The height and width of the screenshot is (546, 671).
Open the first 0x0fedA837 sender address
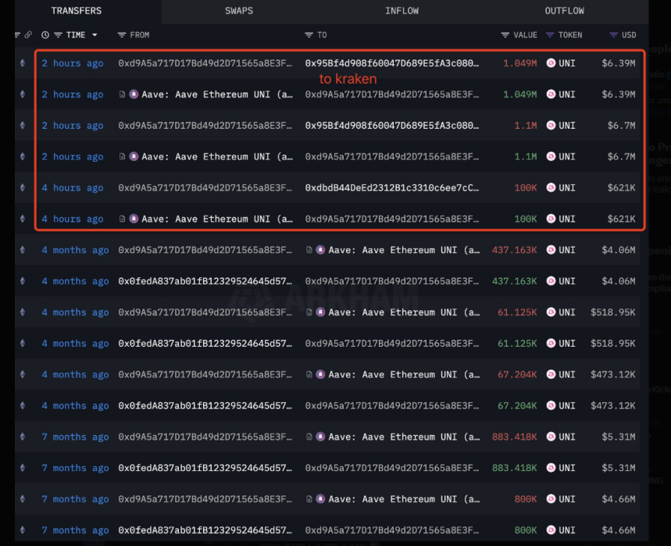point(205,282)
